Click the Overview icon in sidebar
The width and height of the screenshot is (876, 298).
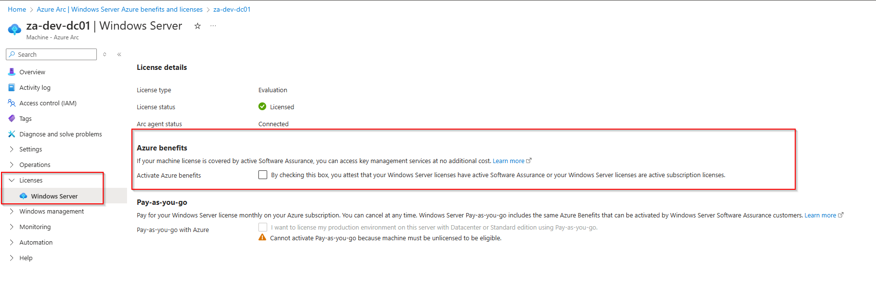click(12, 72)
